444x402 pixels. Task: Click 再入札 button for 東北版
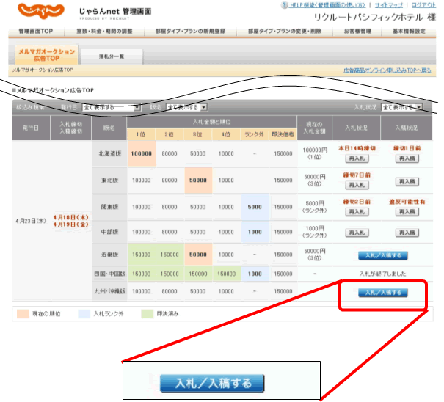point(357,185)
